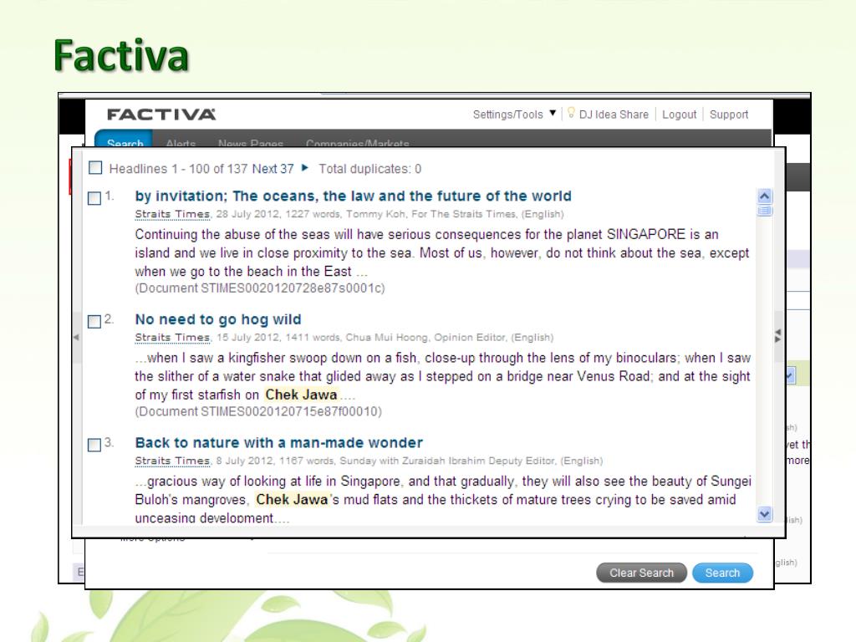The width and height of the screenshot is (856, 642).
Task: Open article 'by invitation; The oceans, the law'
Action: coord(354,196)
